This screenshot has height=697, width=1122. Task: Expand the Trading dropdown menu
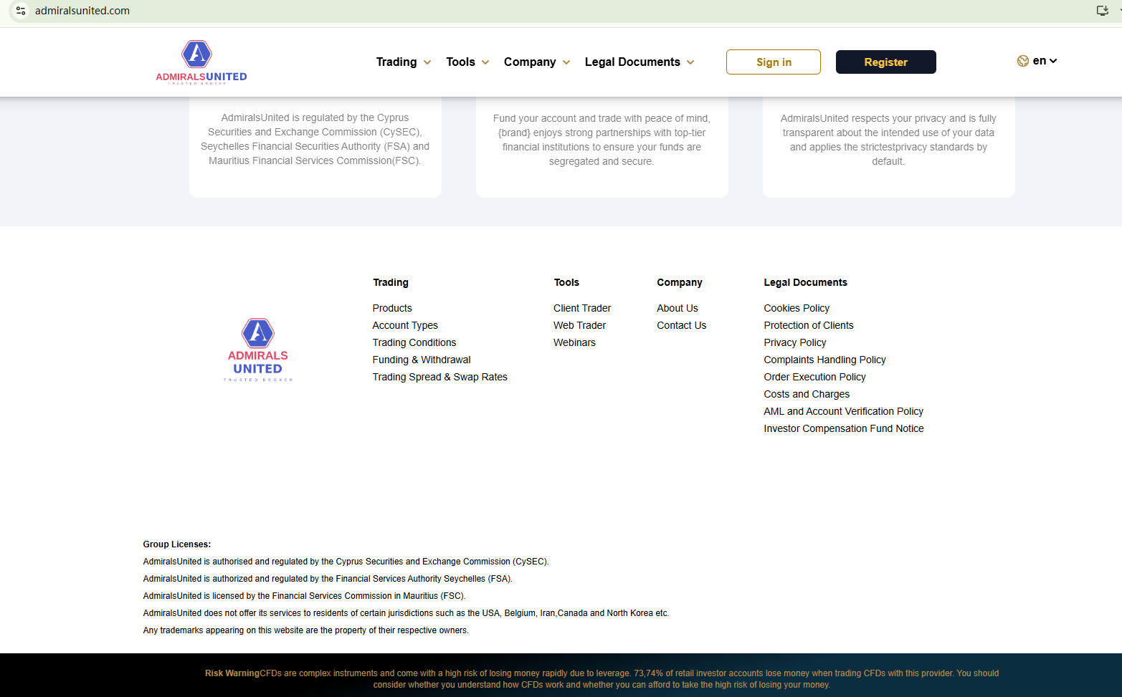coord(404,62)
